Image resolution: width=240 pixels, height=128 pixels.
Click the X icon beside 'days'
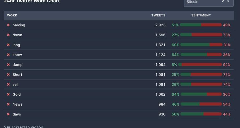click(x=8, y=114)
